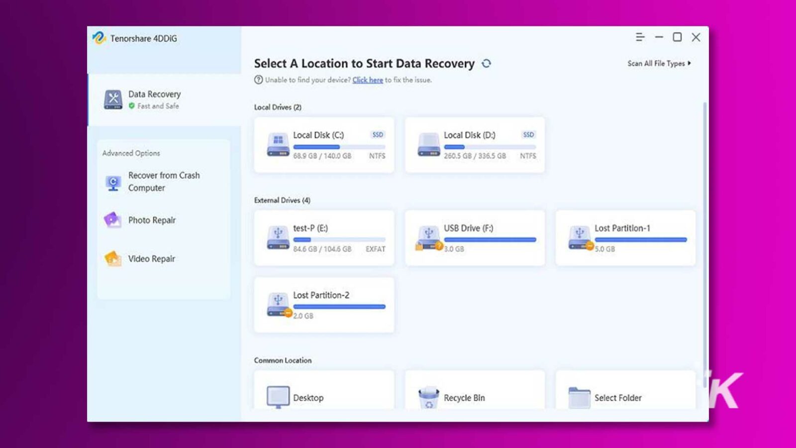This screenshot has height=448, width=796.
Task: Click the '2.0 GB' size on Lost Partition-2
Action: click(x=303, y=316)
